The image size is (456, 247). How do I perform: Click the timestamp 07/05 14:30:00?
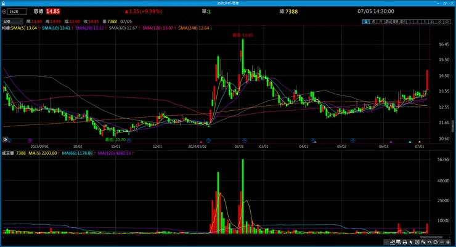click(376, 11)
